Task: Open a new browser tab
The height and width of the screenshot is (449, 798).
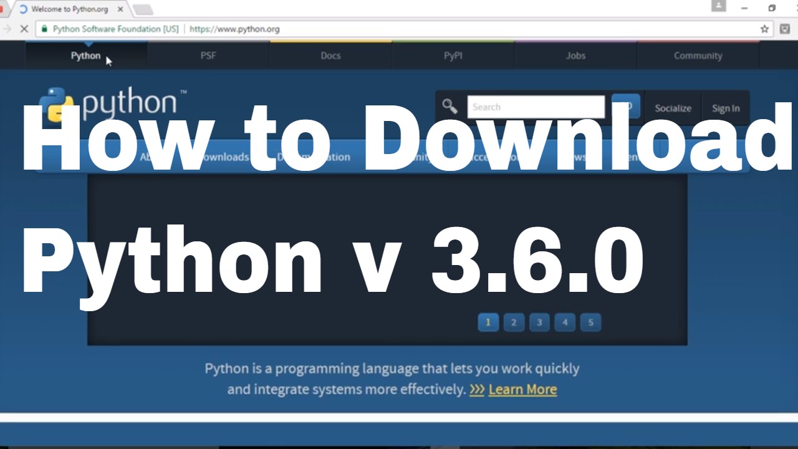Action: pyautogui.click(x=143, y=9)
